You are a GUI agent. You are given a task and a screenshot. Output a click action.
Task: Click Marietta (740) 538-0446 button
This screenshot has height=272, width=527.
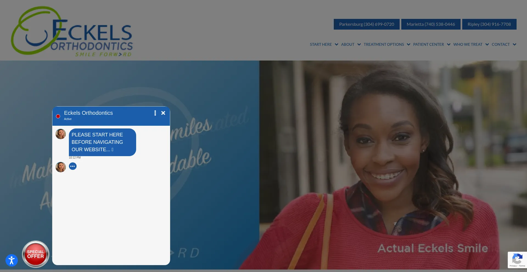pos(431,24)
